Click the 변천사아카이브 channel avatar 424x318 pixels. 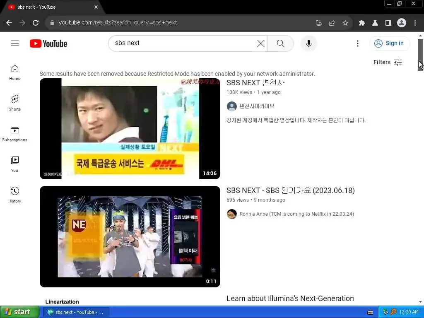[232, 106]
